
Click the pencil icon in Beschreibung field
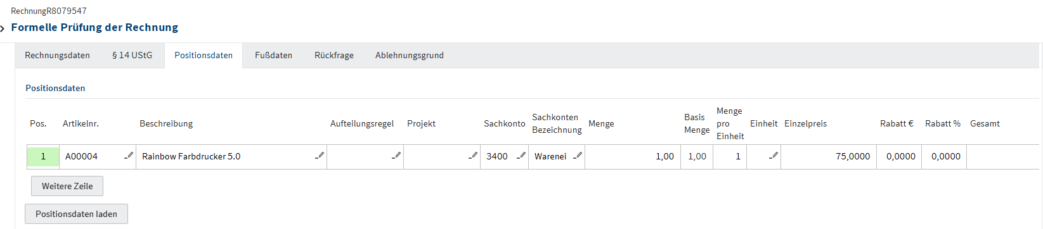click(320, 155)
